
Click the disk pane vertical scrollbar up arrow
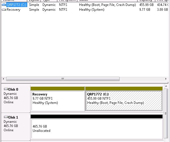coord(166,86)
